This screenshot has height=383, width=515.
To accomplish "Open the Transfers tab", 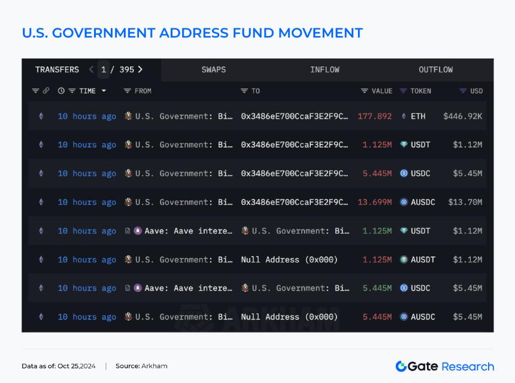I will tap(57, 70).
